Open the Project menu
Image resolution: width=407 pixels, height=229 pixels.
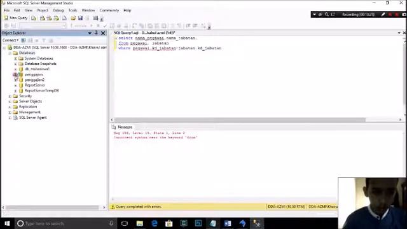[43, 10]
